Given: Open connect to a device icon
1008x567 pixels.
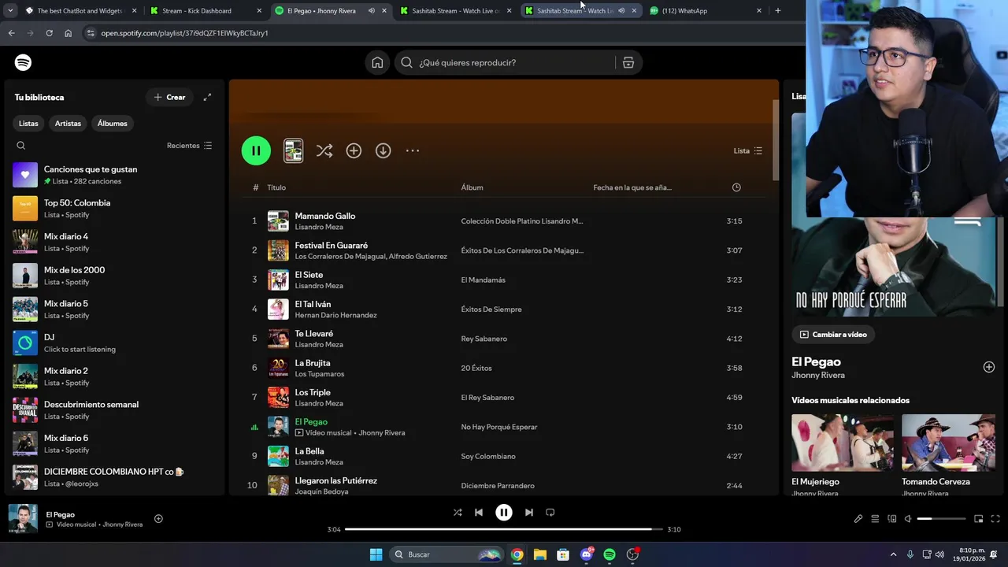Looking at the screenshot, I should pos(891,519).
